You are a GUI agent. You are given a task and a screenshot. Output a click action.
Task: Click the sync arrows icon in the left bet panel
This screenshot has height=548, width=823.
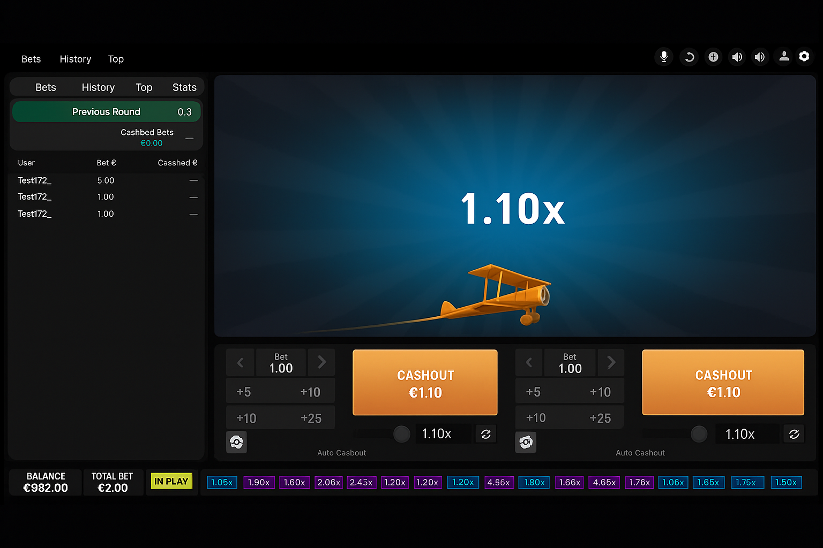pyautogui.click(x=486, y=434)
